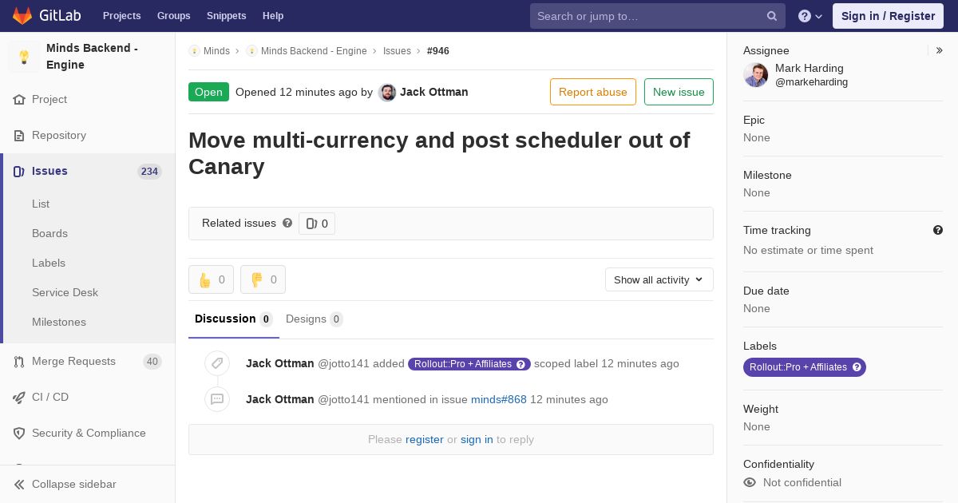958x503 pixels.
Task: Click the help icon on sidebar Rollout label
Action: coord(857,367)
